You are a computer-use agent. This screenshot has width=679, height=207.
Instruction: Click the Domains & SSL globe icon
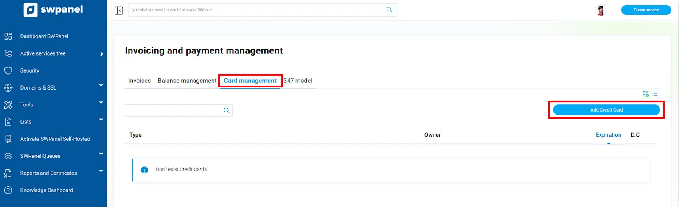8,87
